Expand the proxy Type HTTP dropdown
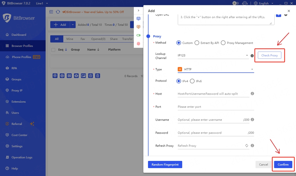Image resolution: width=296 pixels, height=176 pixels. [215, 69]
